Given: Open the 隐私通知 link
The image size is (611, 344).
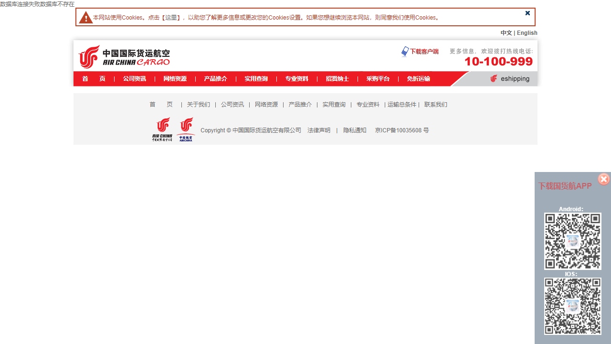Looking at the screenshot, I should click(355, 130).
